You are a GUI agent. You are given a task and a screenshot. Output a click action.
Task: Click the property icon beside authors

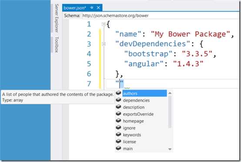[118, 93]
